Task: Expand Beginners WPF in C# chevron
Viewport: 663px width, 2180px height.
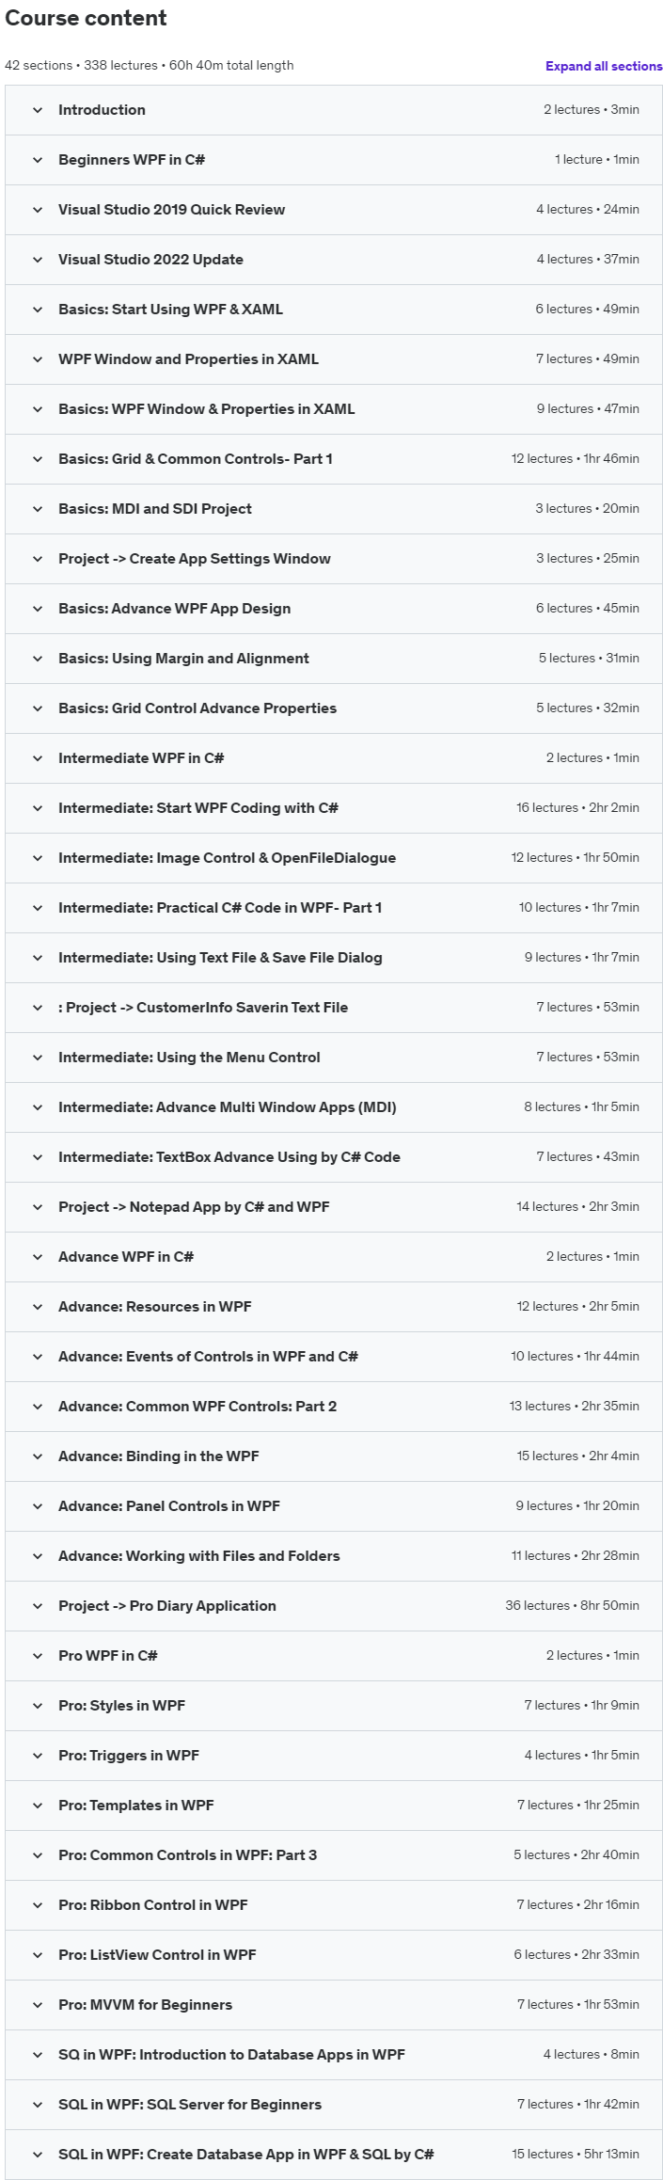Action: [38, 160]
